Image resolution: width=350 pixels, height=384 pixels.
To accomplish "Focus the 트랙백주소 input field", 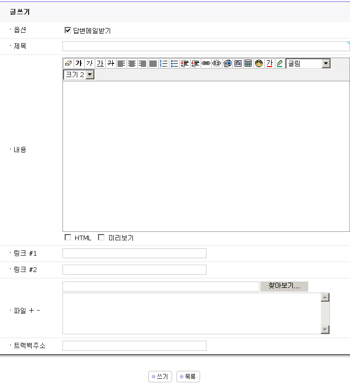I will tap(134, 345).
